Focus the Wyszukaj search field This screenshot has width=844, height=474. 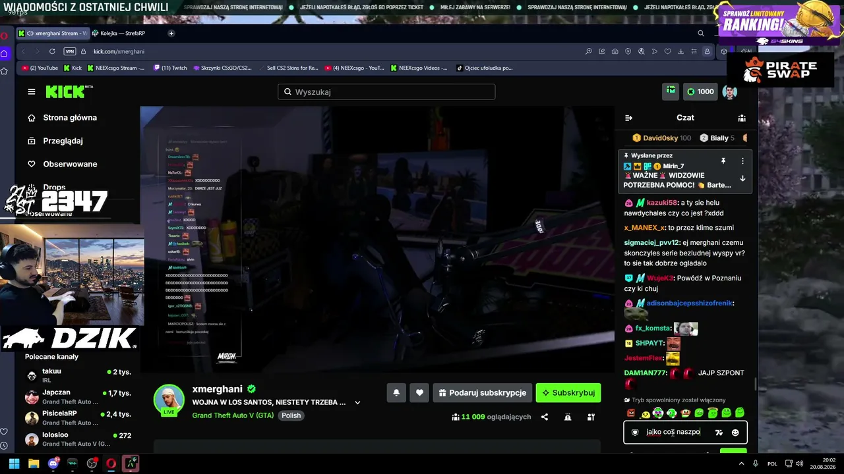(x=386, y=92)
